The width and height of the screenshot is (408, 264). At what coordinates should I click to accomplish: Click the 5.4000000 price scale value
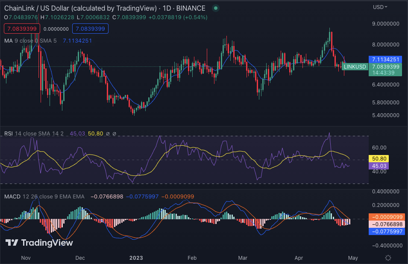point(386,115)
